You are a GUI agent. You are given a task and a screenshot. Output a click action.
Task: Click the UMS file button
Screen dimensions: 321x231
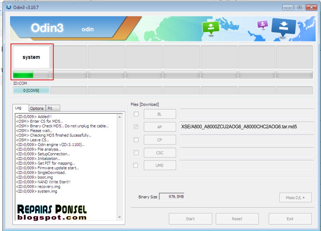tap(160, 165)
